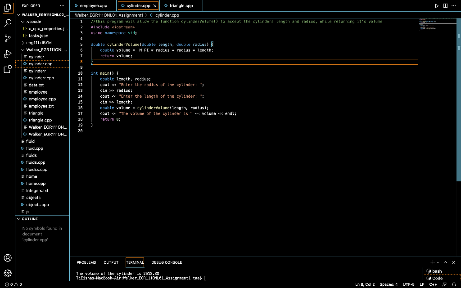Open Source Control in the activity bar
The width and height of the screenshot is (461, 288).
(x=7, y=38)
